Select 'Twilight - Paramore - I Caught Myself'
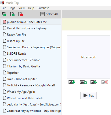This screenshot has width=111, height=115. (x=30, y=85)
